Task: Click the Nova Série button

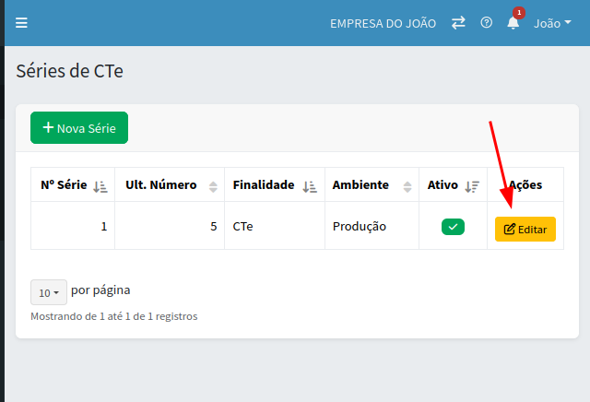Action: (79, 128)
